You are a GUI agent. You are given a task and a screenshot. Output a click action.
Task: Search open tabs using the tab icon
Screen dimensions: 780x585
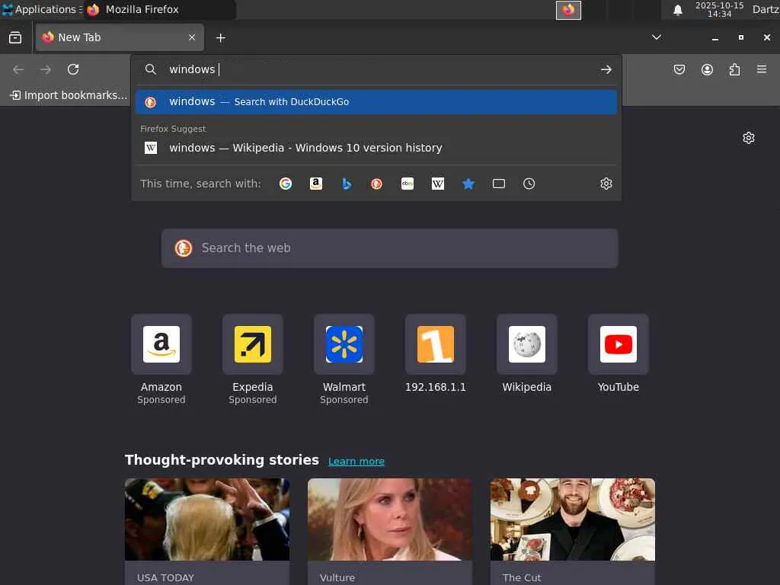coord(499,184)
